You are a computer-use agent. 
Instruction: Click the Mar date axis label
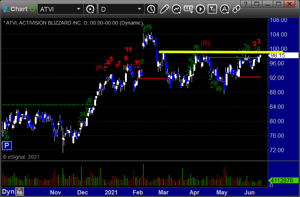coord(163,192)
